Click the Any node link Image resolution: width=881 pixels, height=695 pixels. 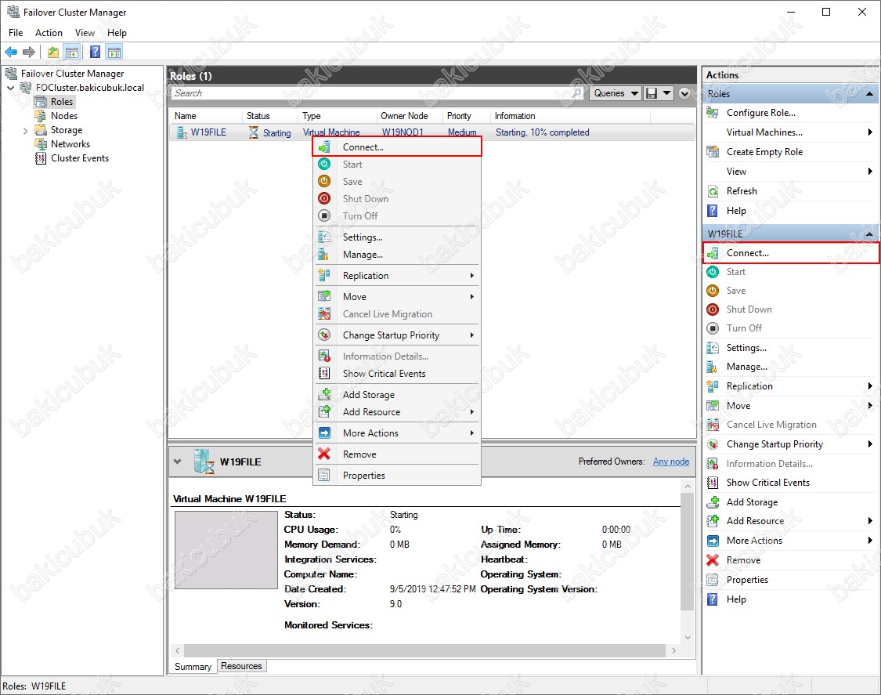tap(671, 462)
